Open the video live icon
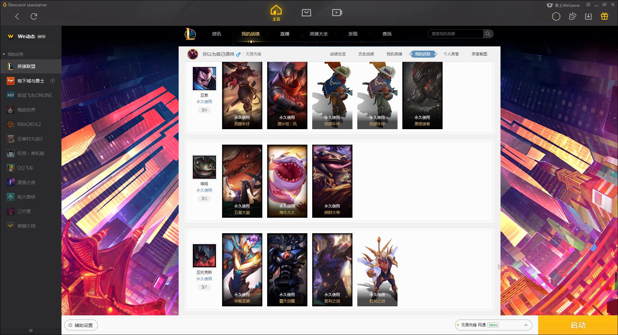The width and height of the screenshot is (618, 335). [337, 13]
